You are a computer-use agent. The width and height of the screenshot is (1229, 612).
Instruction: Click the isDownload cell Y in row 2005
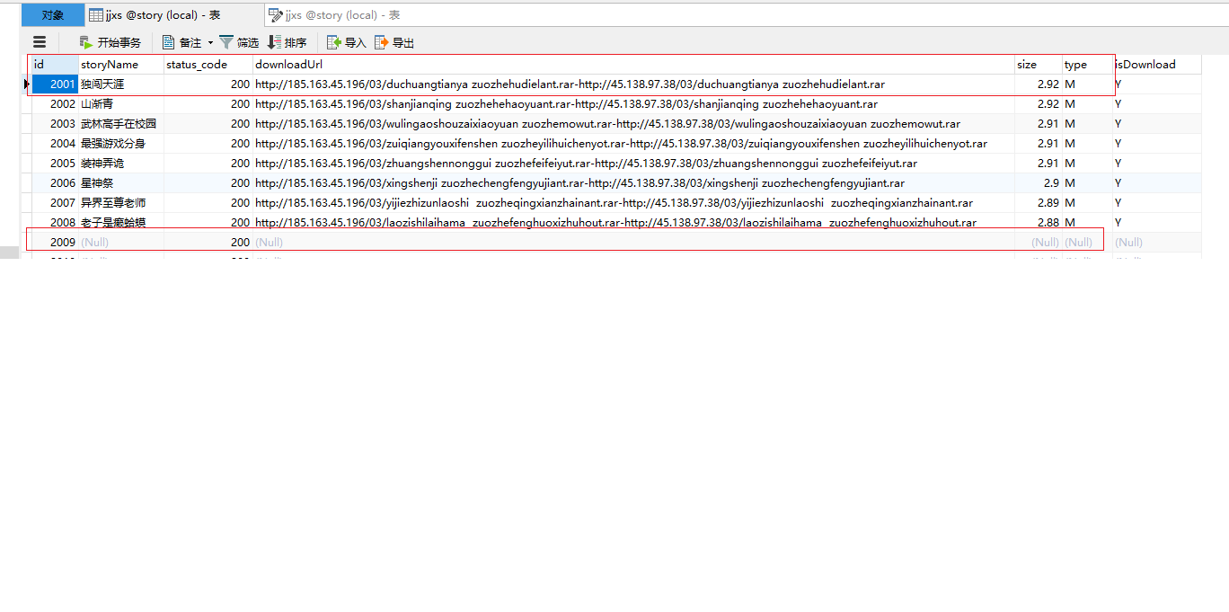pyautogui.click(x=1156, y=163)
